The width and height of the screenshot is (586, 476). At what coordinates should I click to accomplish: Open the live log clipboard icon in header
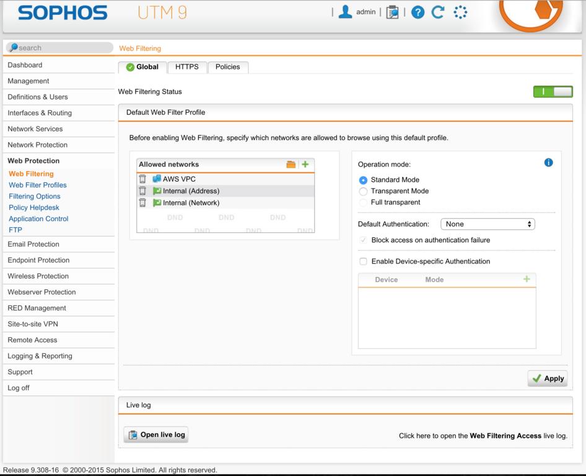click(x=392, y=12)
